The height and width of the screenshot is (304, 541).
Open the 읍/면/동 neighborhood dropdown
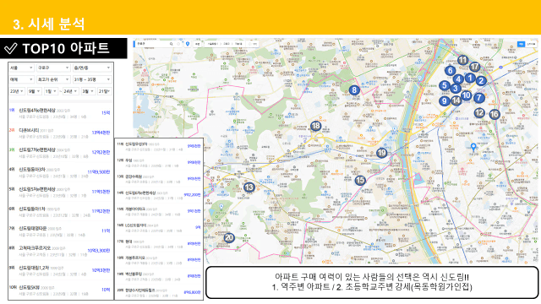(92, 68)
